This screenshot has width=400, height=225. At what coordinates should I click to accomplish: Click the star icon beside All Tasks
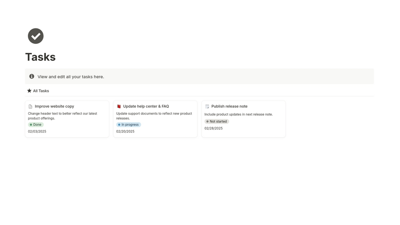29,91
